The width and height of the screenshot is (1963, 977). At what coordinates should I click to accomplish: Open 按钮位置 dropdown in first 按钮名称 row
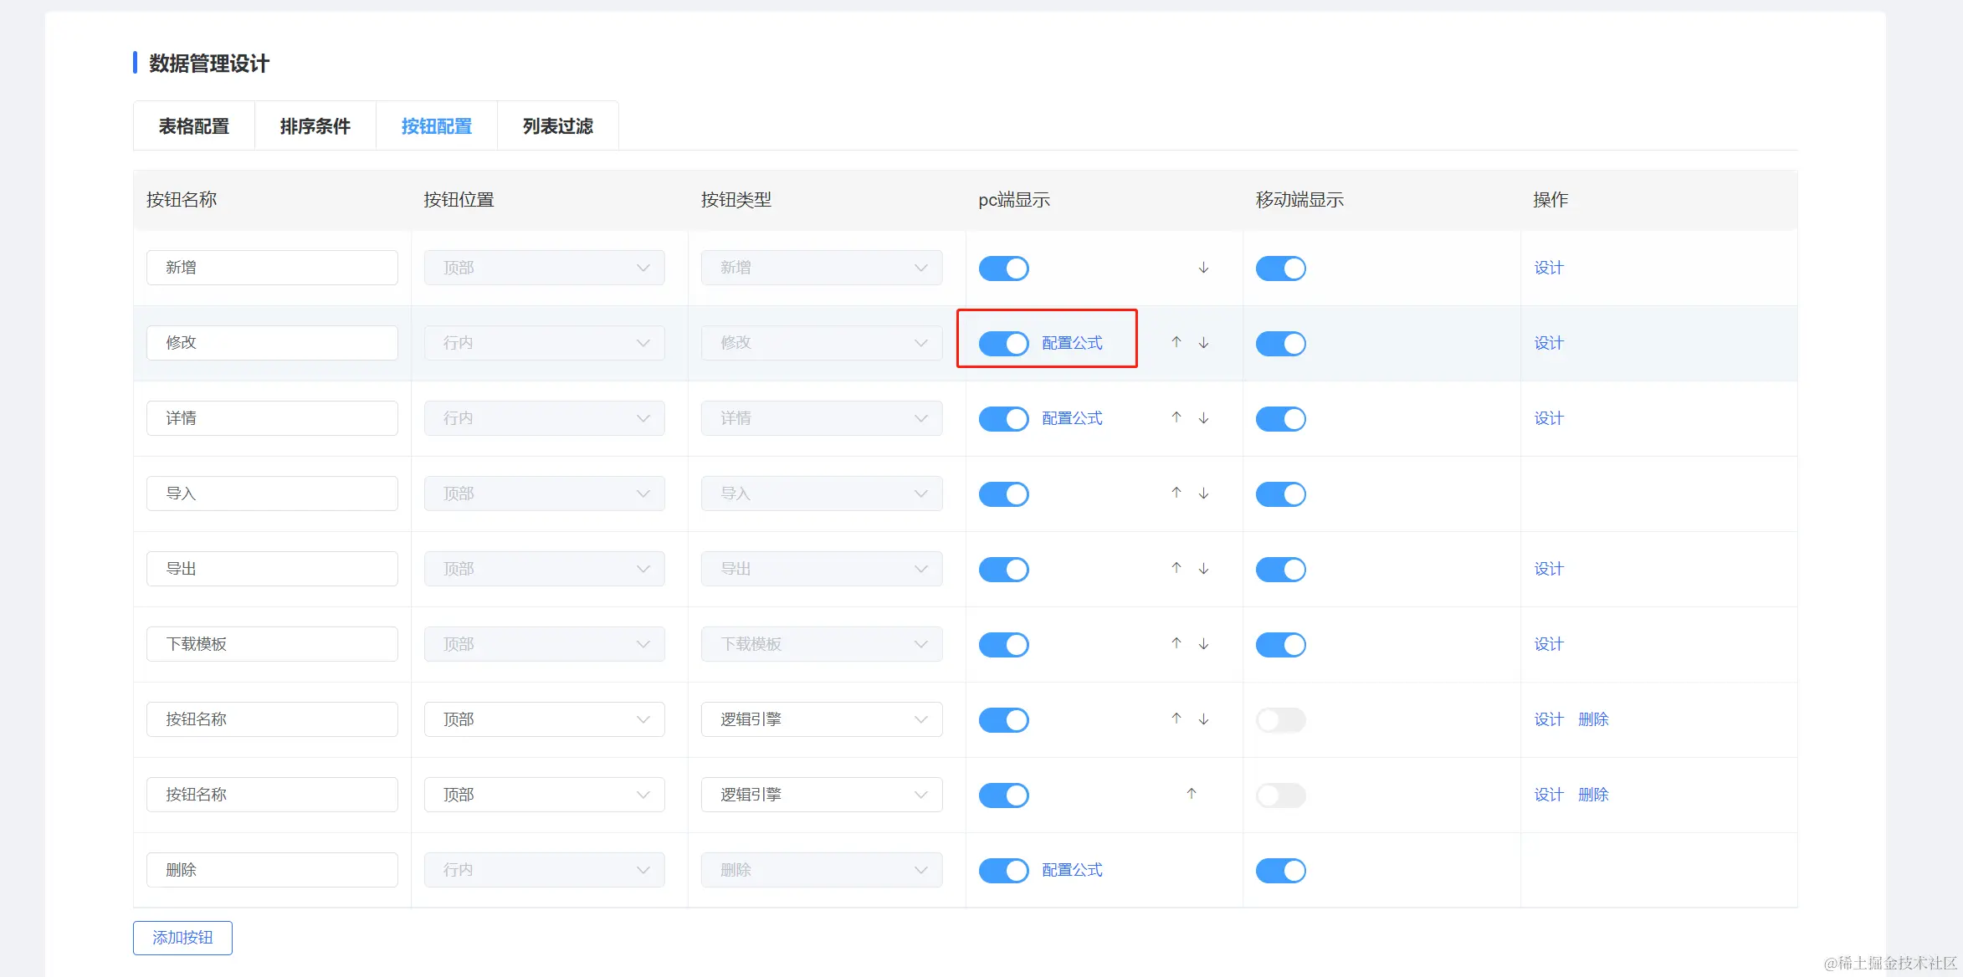click(x=544, y=719)
